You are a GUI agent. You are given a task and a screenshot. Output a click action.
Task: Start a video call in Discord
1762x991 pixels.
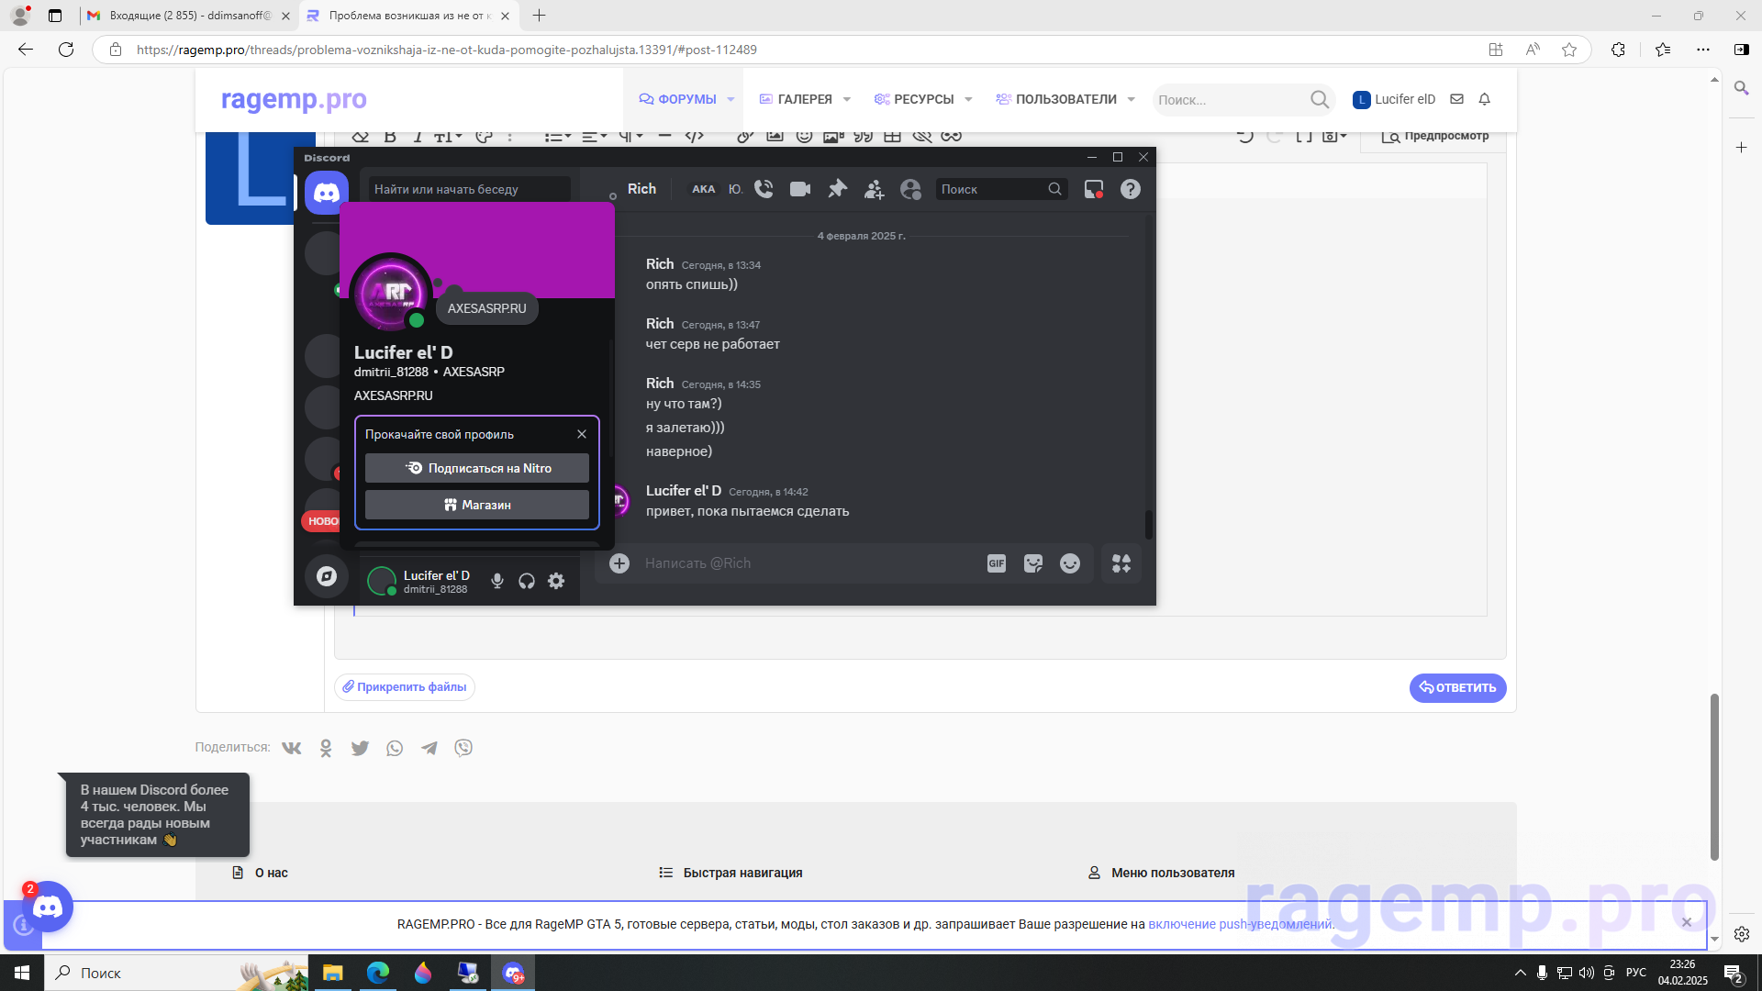point(800,189)
